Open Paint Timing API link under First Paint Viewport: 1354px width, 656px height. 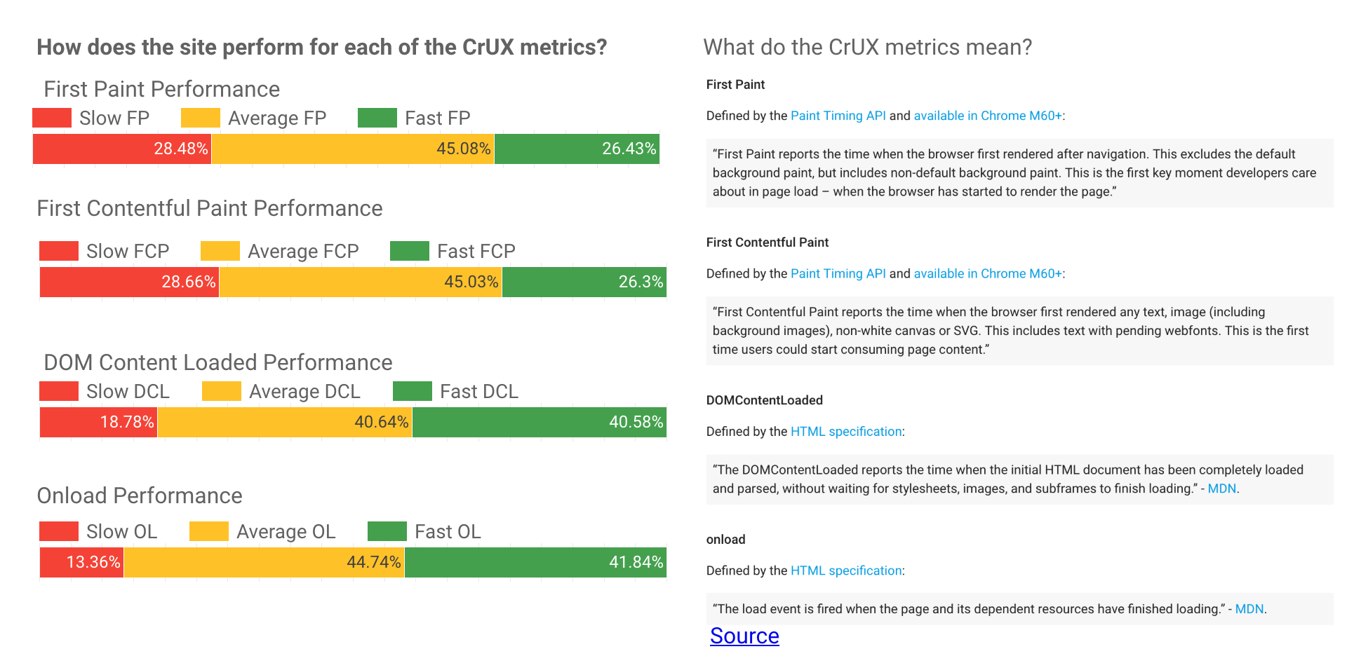(x=838, y=116)
